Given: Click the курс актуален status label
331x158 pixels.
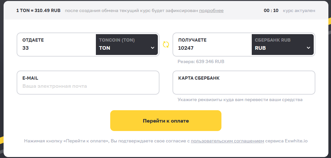Looking at the screenshot, I should click(x=299, y=10).
